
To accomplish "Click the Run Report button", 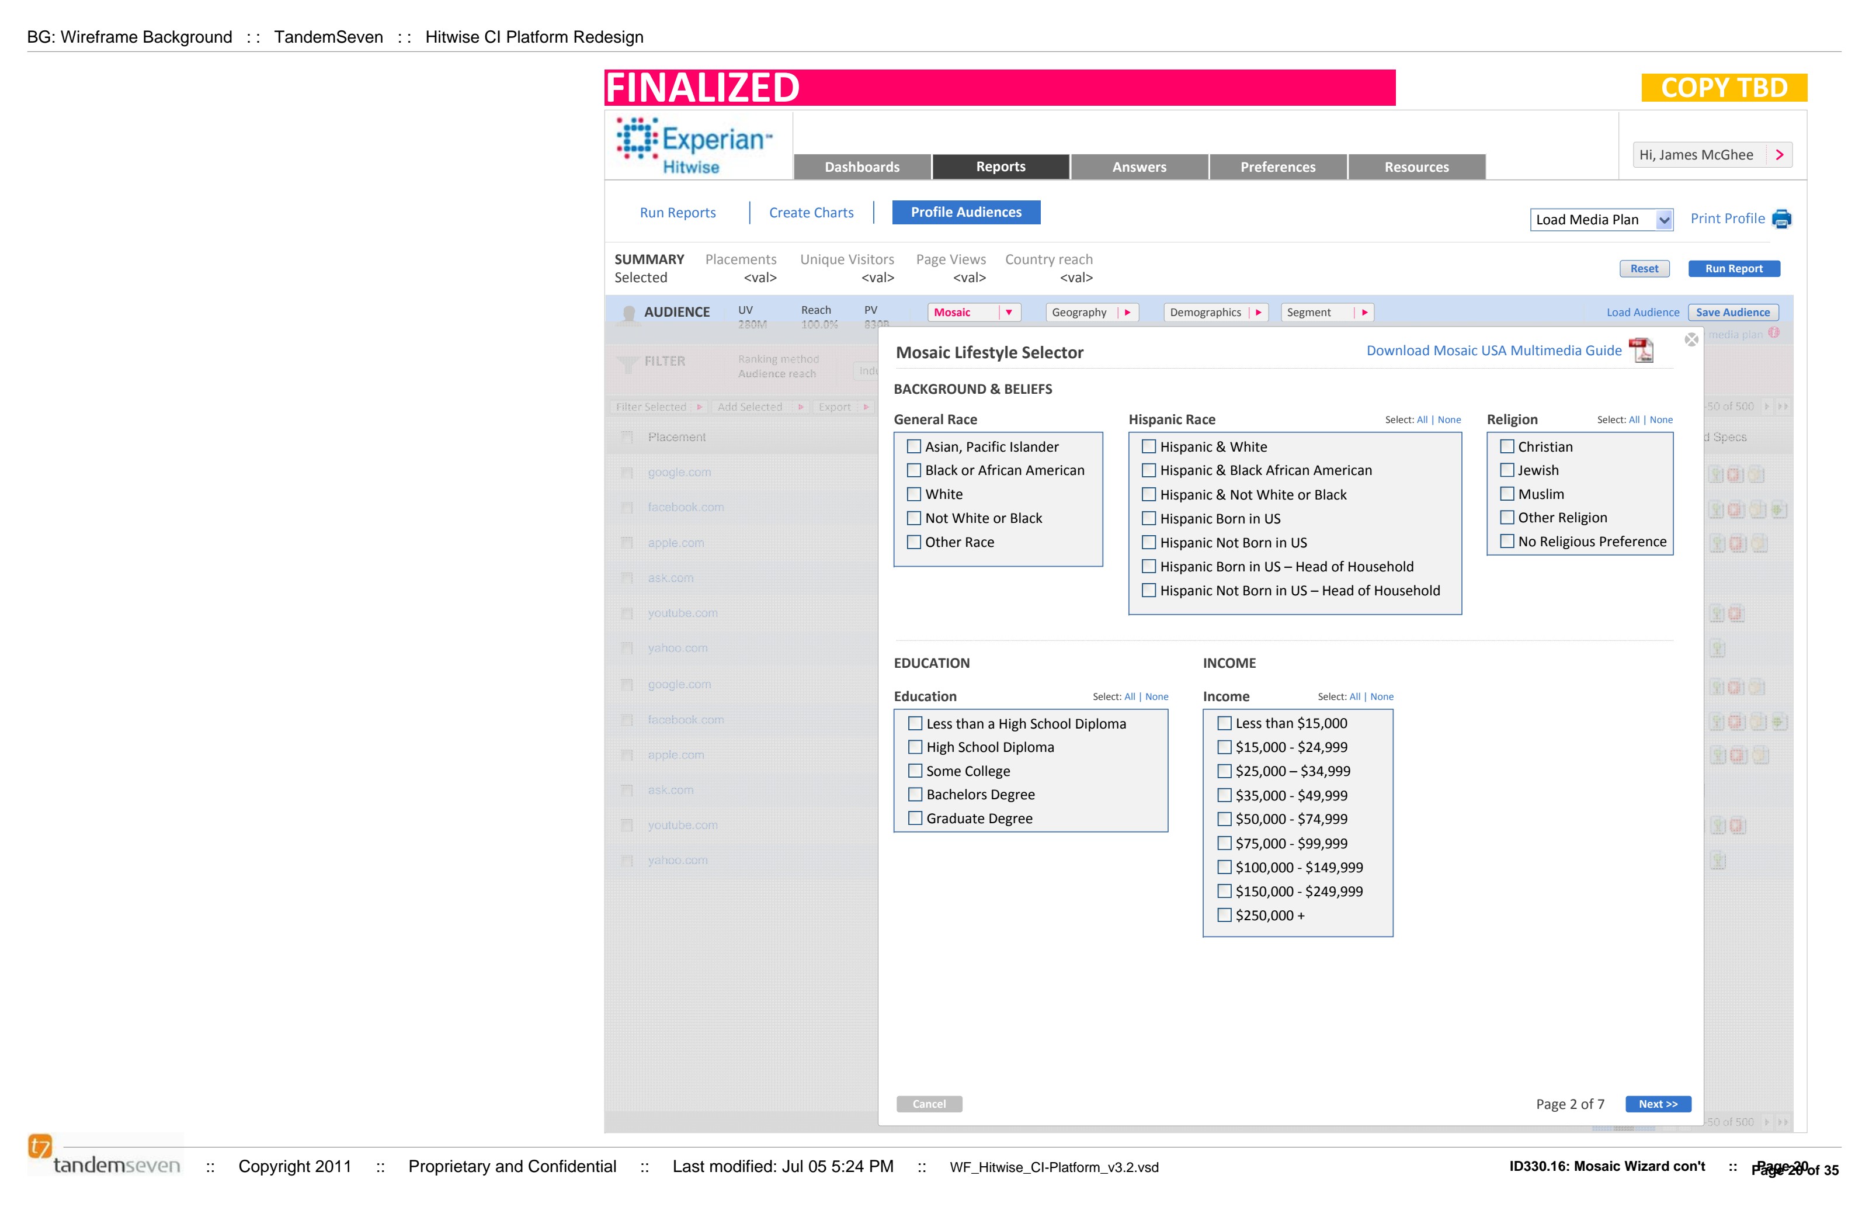I will [x=1734, y=269].
